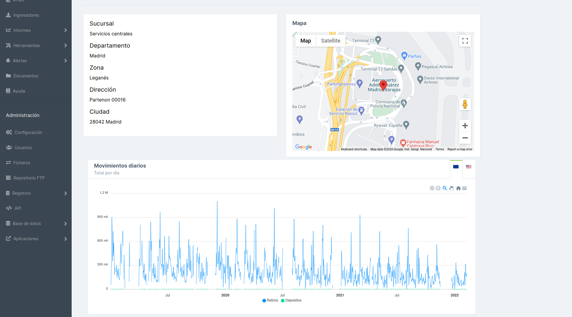
Task: Switch the map to Satellite view
Action: 330,41
